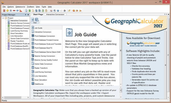This screenshot has height=103, width=171.
Task: Open the Toolbars menu
Action: tap(30, 7)
